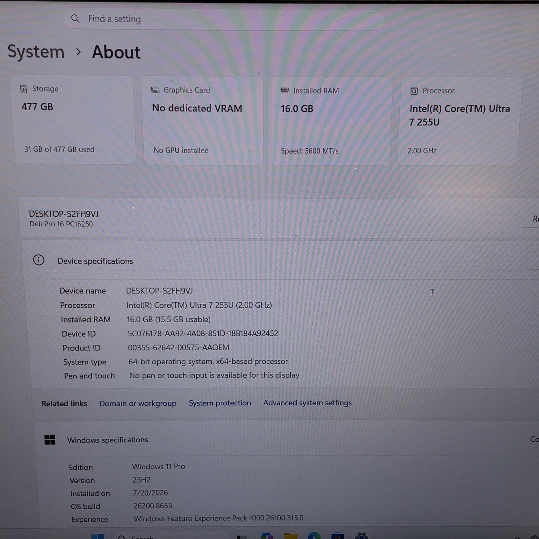Click the Edition value Windows 11 Pro
This screenshot has height=539, width=539.
(158, 466)
